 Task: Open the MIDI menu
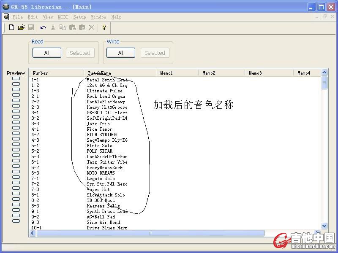click(63, 17)
